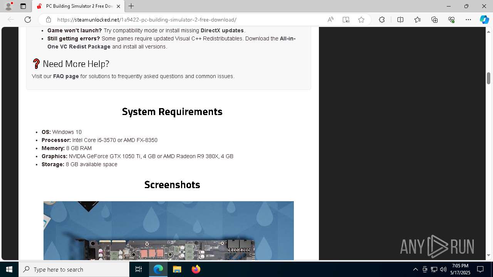
Task: Select the PC Building Simulator 2 tab
Action: coord(78,6)
